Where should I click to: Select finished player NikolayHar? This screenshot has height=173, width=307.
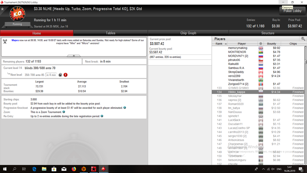click(258, 96)
